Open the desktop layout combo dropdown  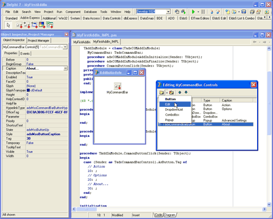tap(168, 12)
